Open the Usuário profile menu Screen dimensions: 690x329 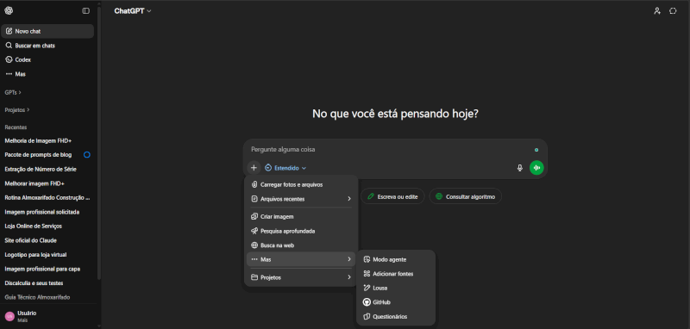click(x=47, y=316)
